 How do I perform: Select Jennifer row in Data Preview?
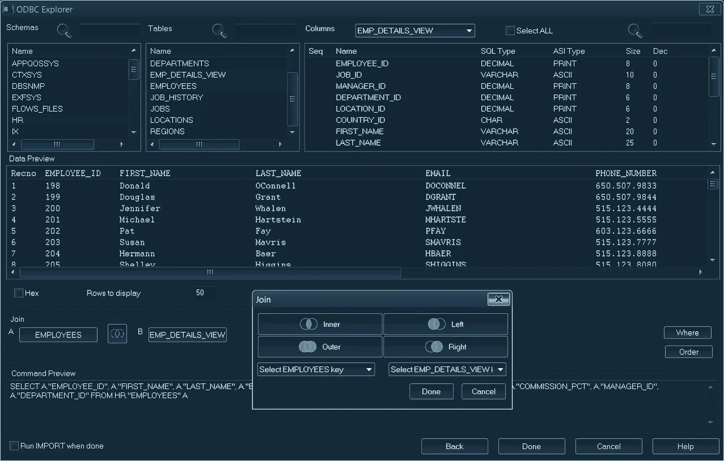(x=357, y=208)
